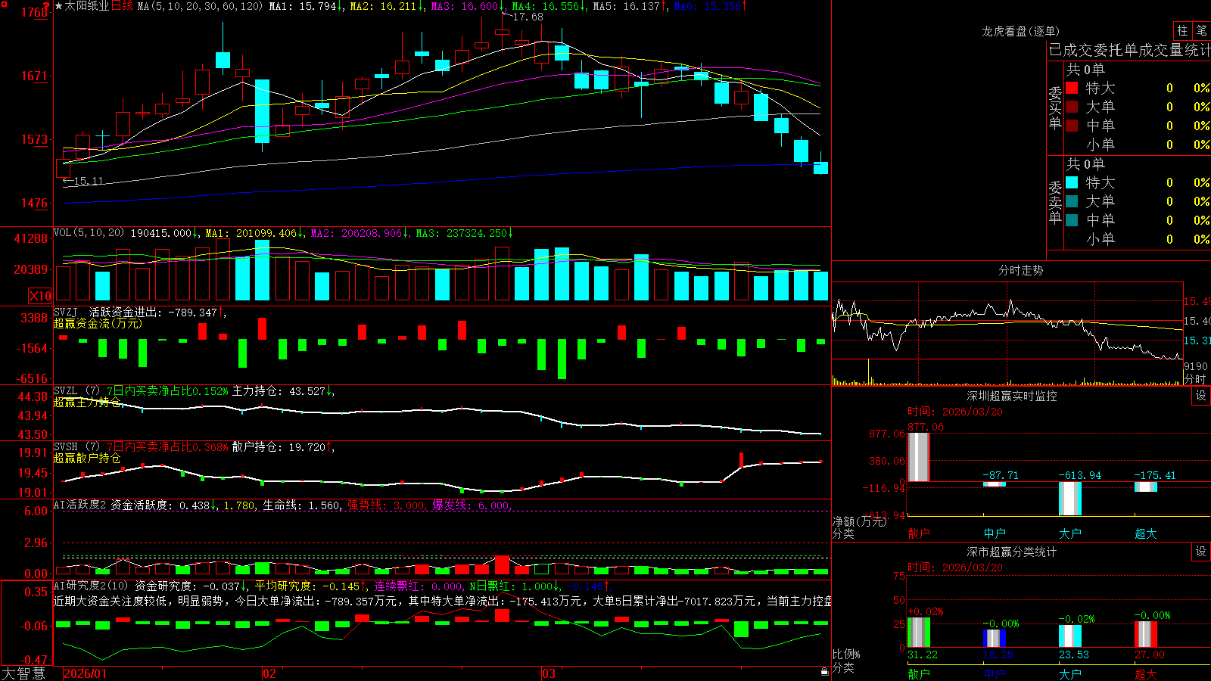Open VOL(5,10,20) indicator parameters
The image size is (1211, 681).
click(89, 233)
